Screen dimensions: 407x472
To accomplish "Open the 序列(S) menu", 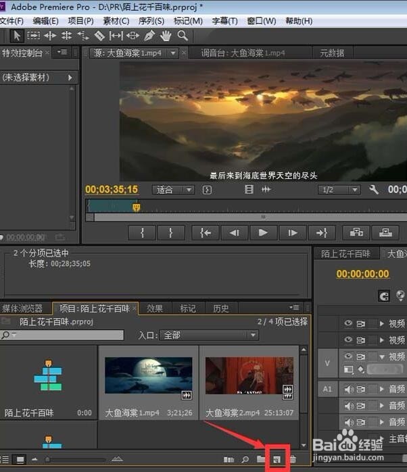I will click(151, 21).
